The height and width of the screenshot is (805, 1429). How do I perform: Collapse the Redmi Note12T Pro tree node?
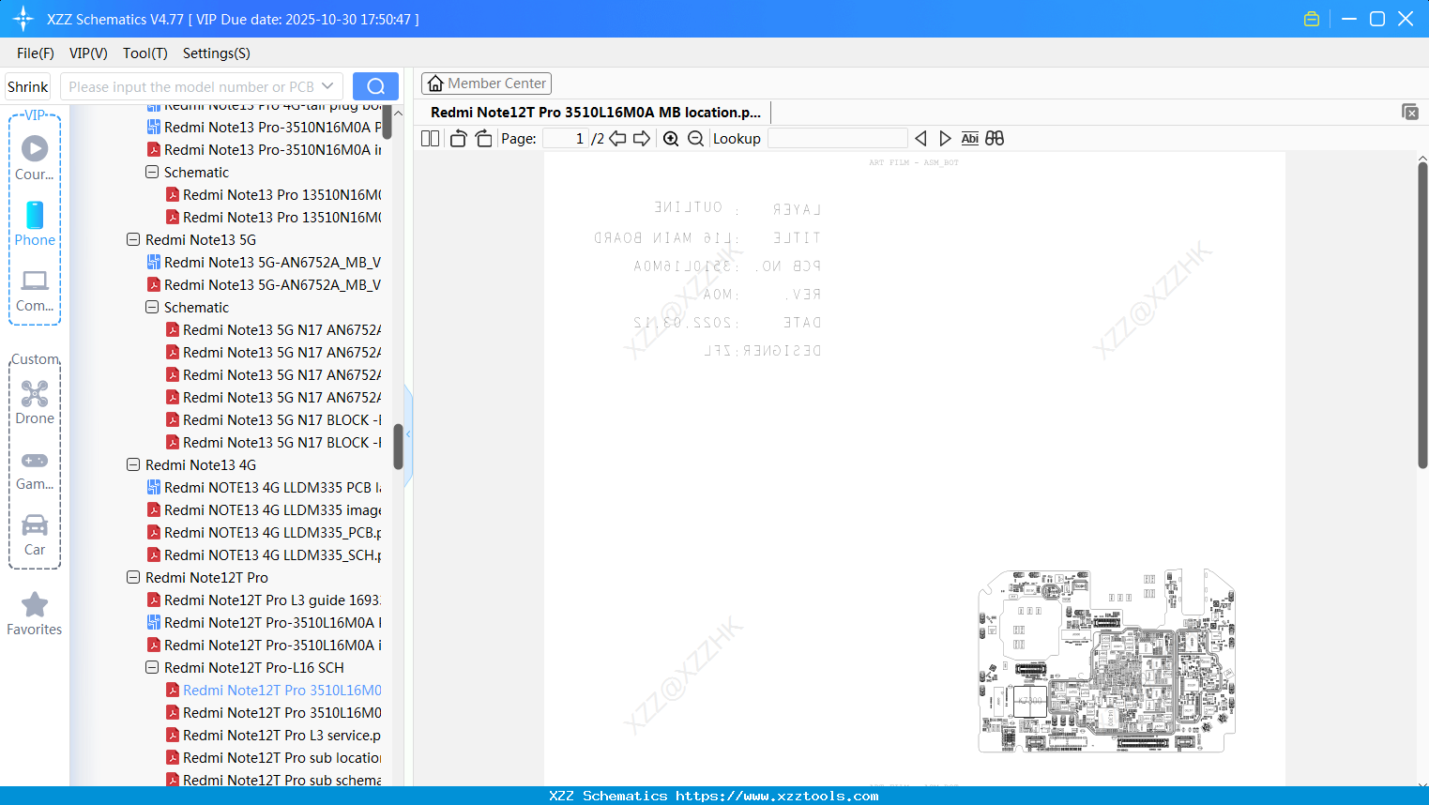click(133, 578)
